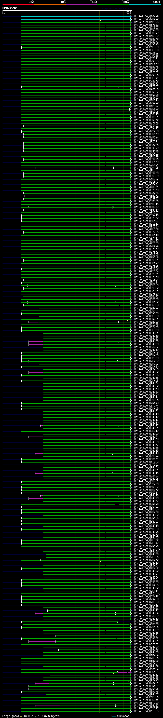Select hit UniRef100_Q4VDA8

pos(146,44)
